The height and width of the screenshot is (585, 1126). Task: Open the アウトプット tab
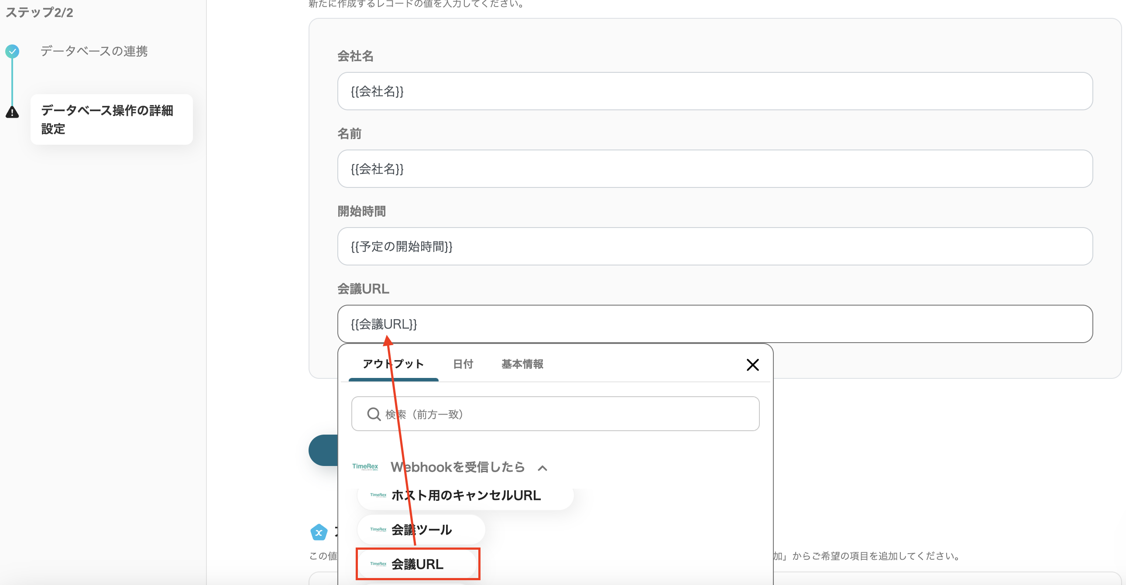pyautogui.click(x=393, y=364)
